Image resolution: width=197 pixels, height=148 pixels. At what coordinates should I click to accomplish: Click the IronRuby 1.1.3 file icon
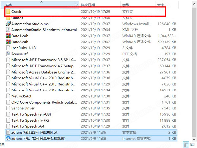8,48
